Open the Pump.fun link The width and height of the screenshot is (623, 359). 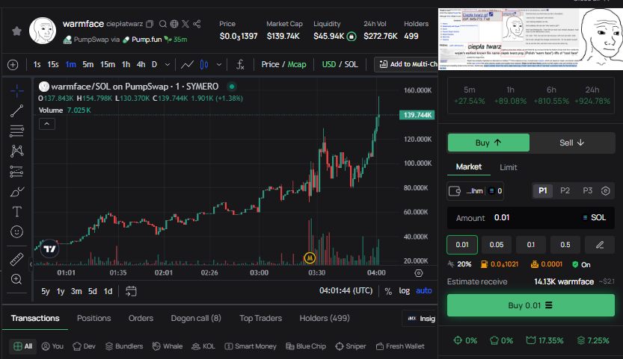point(142,40)
